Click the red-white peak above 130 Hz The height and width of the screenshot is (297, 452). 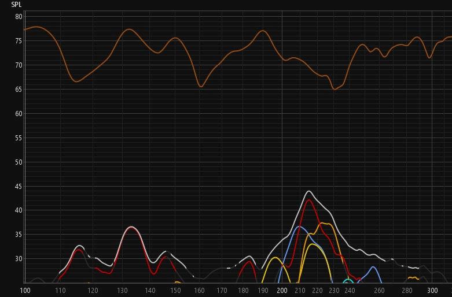pos(132,227)
